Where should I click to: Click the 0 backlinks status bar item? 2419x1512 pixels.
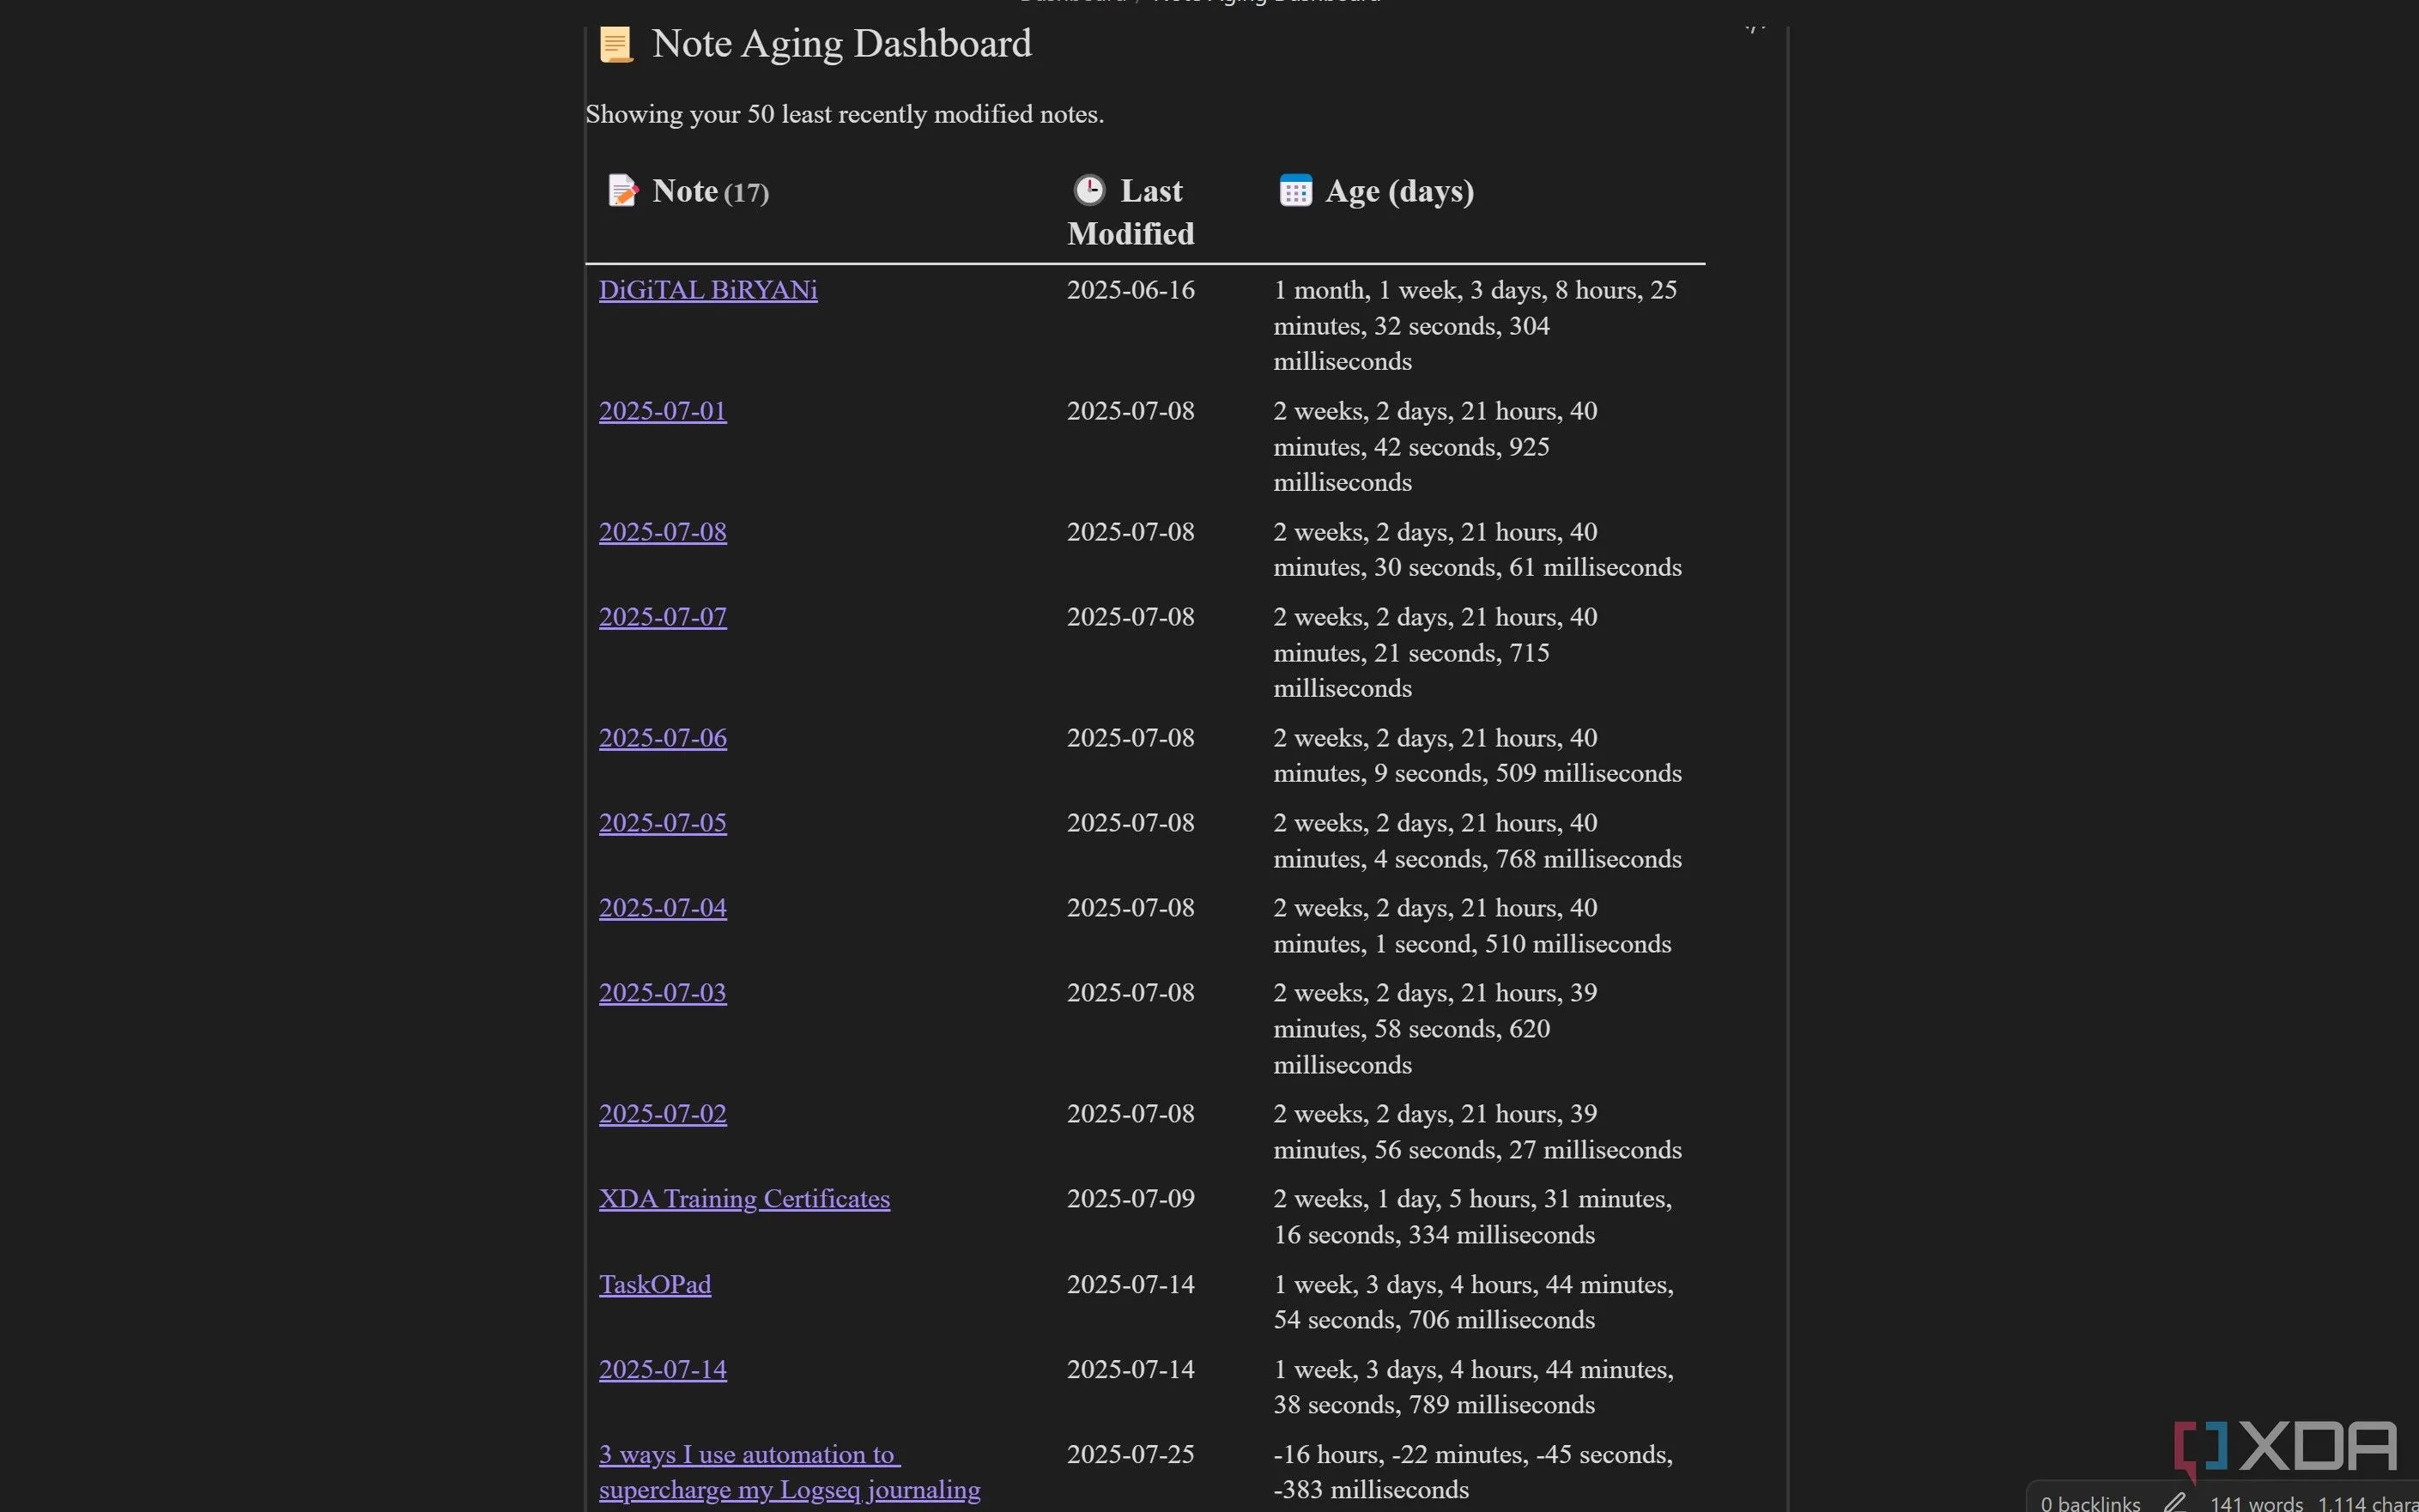click(2089, 1502)
